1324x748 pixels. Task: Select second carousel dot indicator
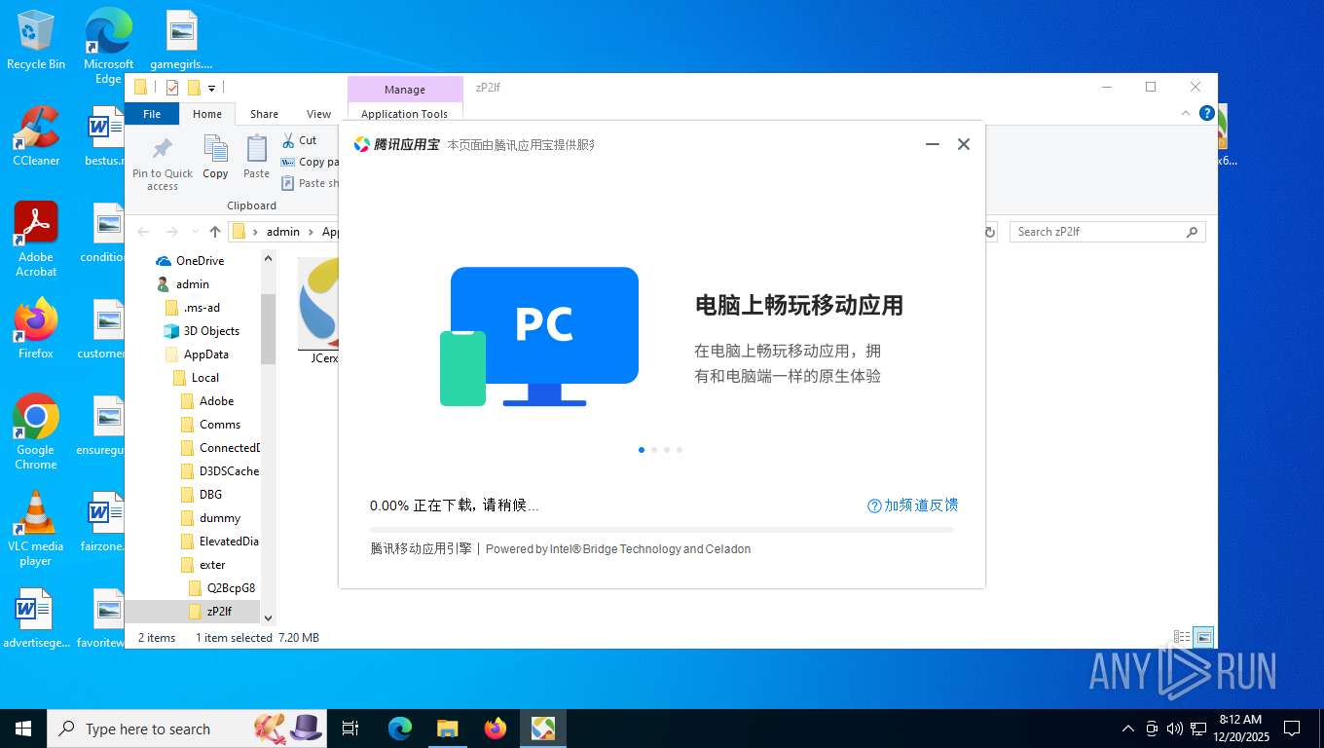[x=654, y=450]
